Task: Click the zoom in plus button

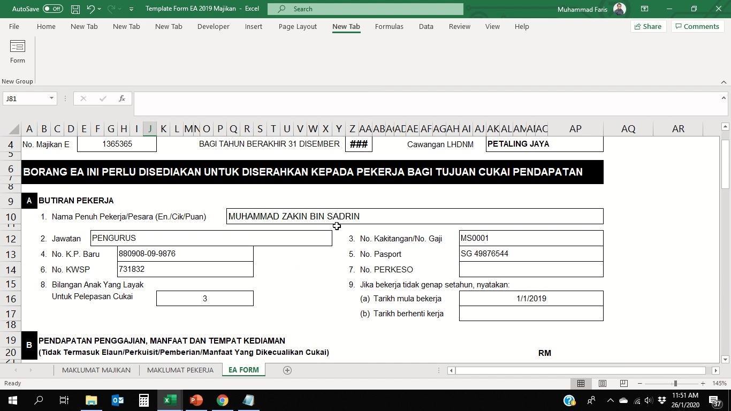Action: pyautogui.click(x=703, y=383)
